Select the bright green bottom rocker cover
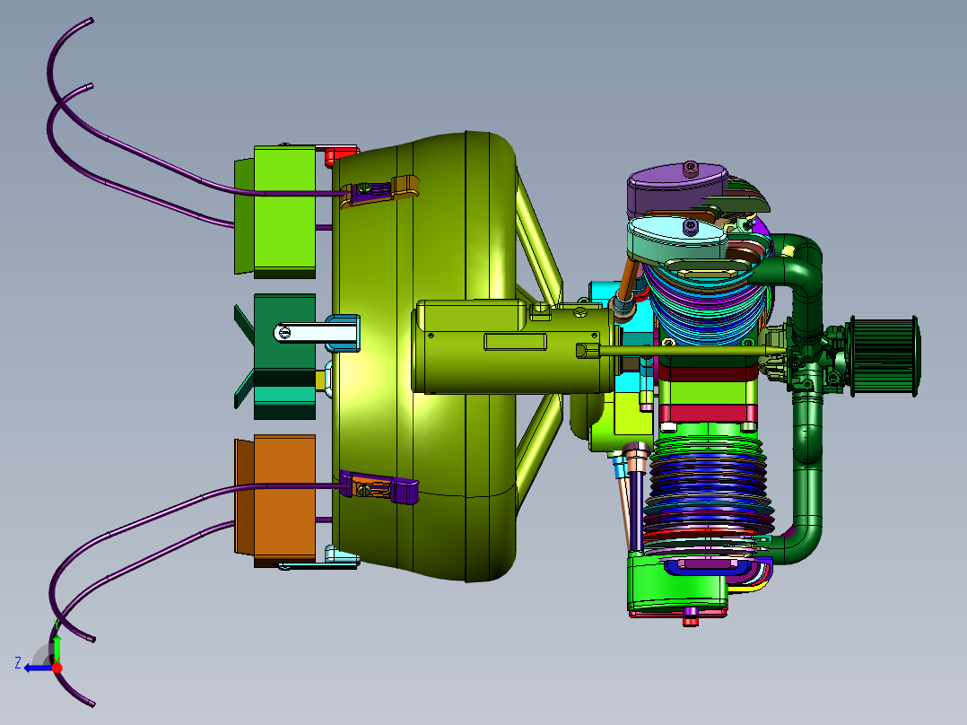The image size is (967, 725). pyautogui.click(x=676, y=583)
